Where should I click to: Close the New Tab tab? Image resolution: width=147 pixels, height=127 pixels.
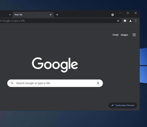pyautogui.click(x=51, y=15)
